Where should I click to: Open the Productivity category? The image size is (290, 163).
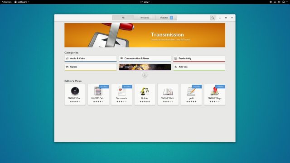tap(199, 58)
